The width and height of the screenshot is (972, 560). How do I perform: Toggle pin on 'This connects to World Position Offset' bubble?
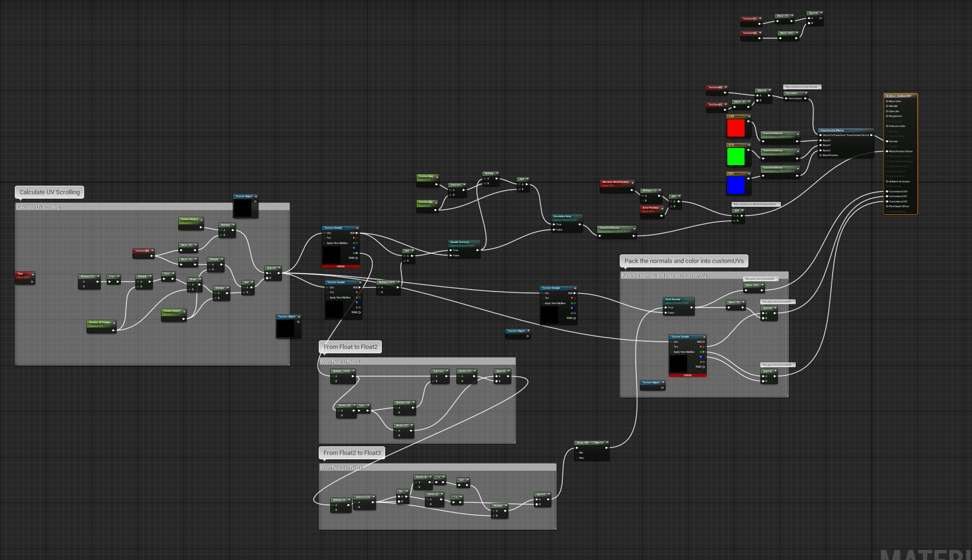(779, 204)
